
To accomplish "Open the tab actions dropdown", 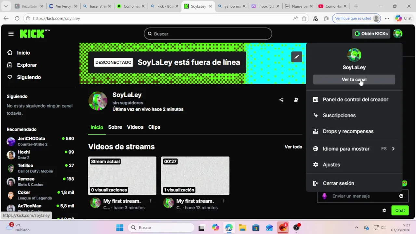I will pos(7,6).
